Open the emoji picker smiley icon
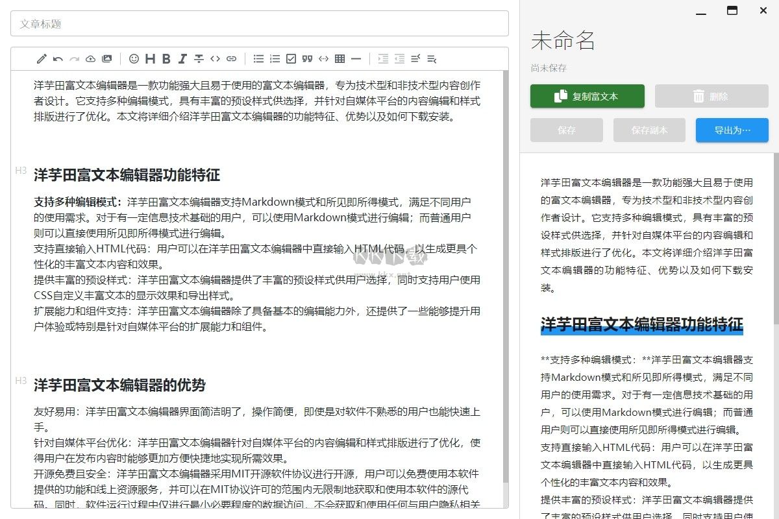This screenshot has height=519, width=779. pyautogui.click(x=134, y=59)
